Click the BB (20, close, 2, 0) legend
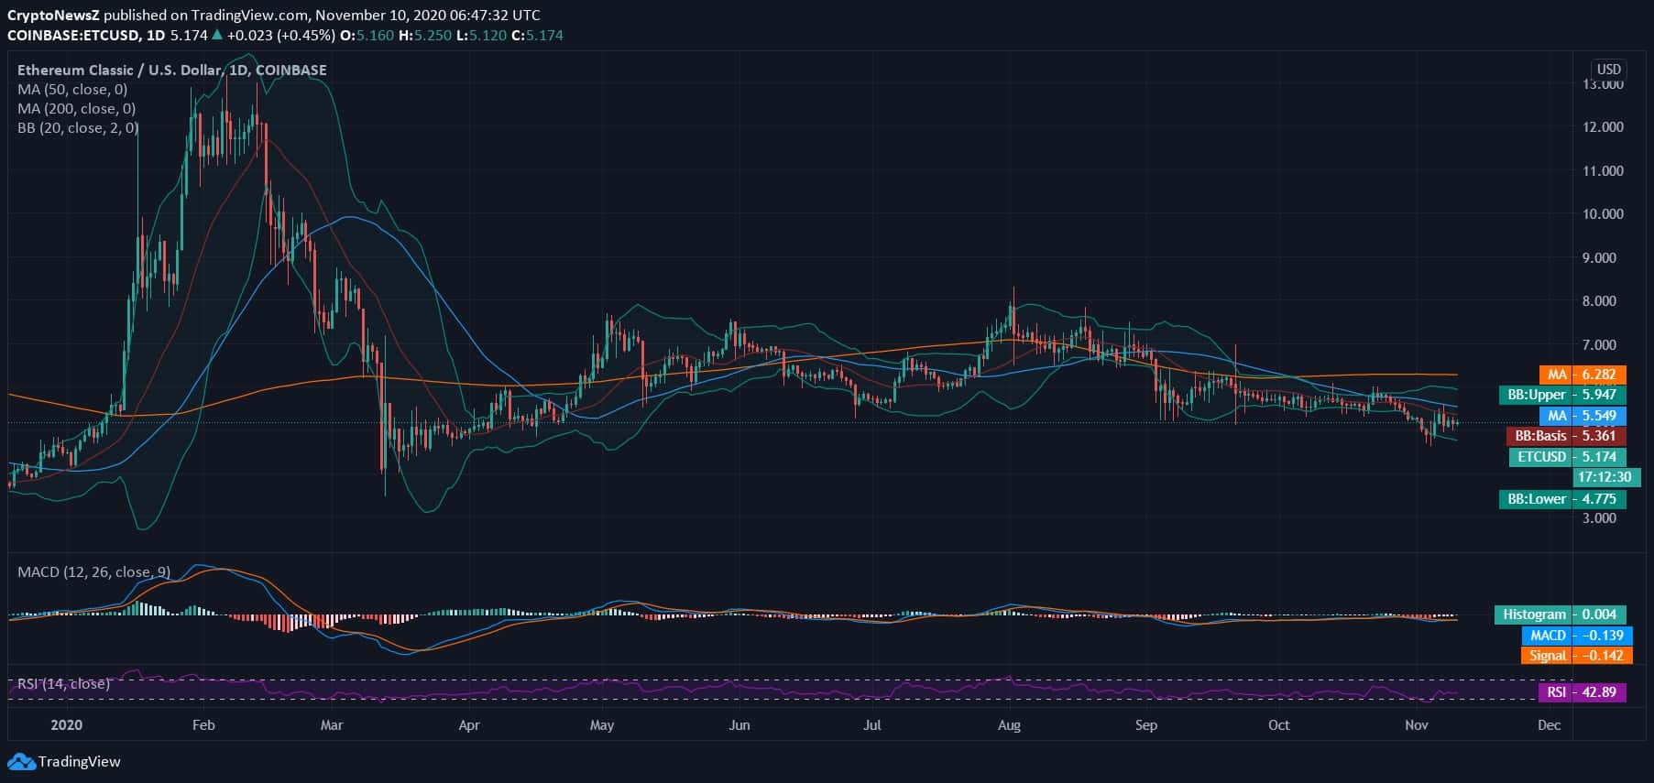The image size is (1654, 783). pyautogui.click(x=78, y=128)
